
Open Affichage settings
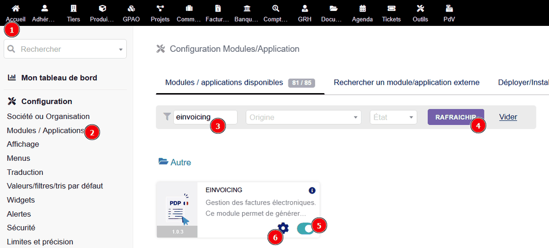(23, 144)
